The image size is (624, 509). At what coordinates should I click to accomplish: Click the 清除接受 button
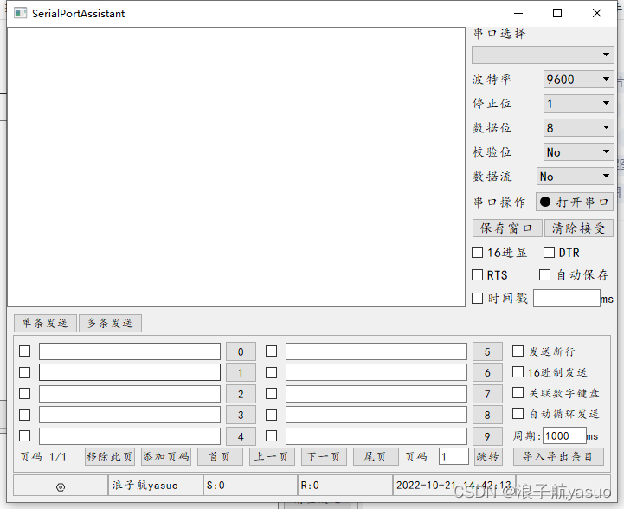[579, 228]
